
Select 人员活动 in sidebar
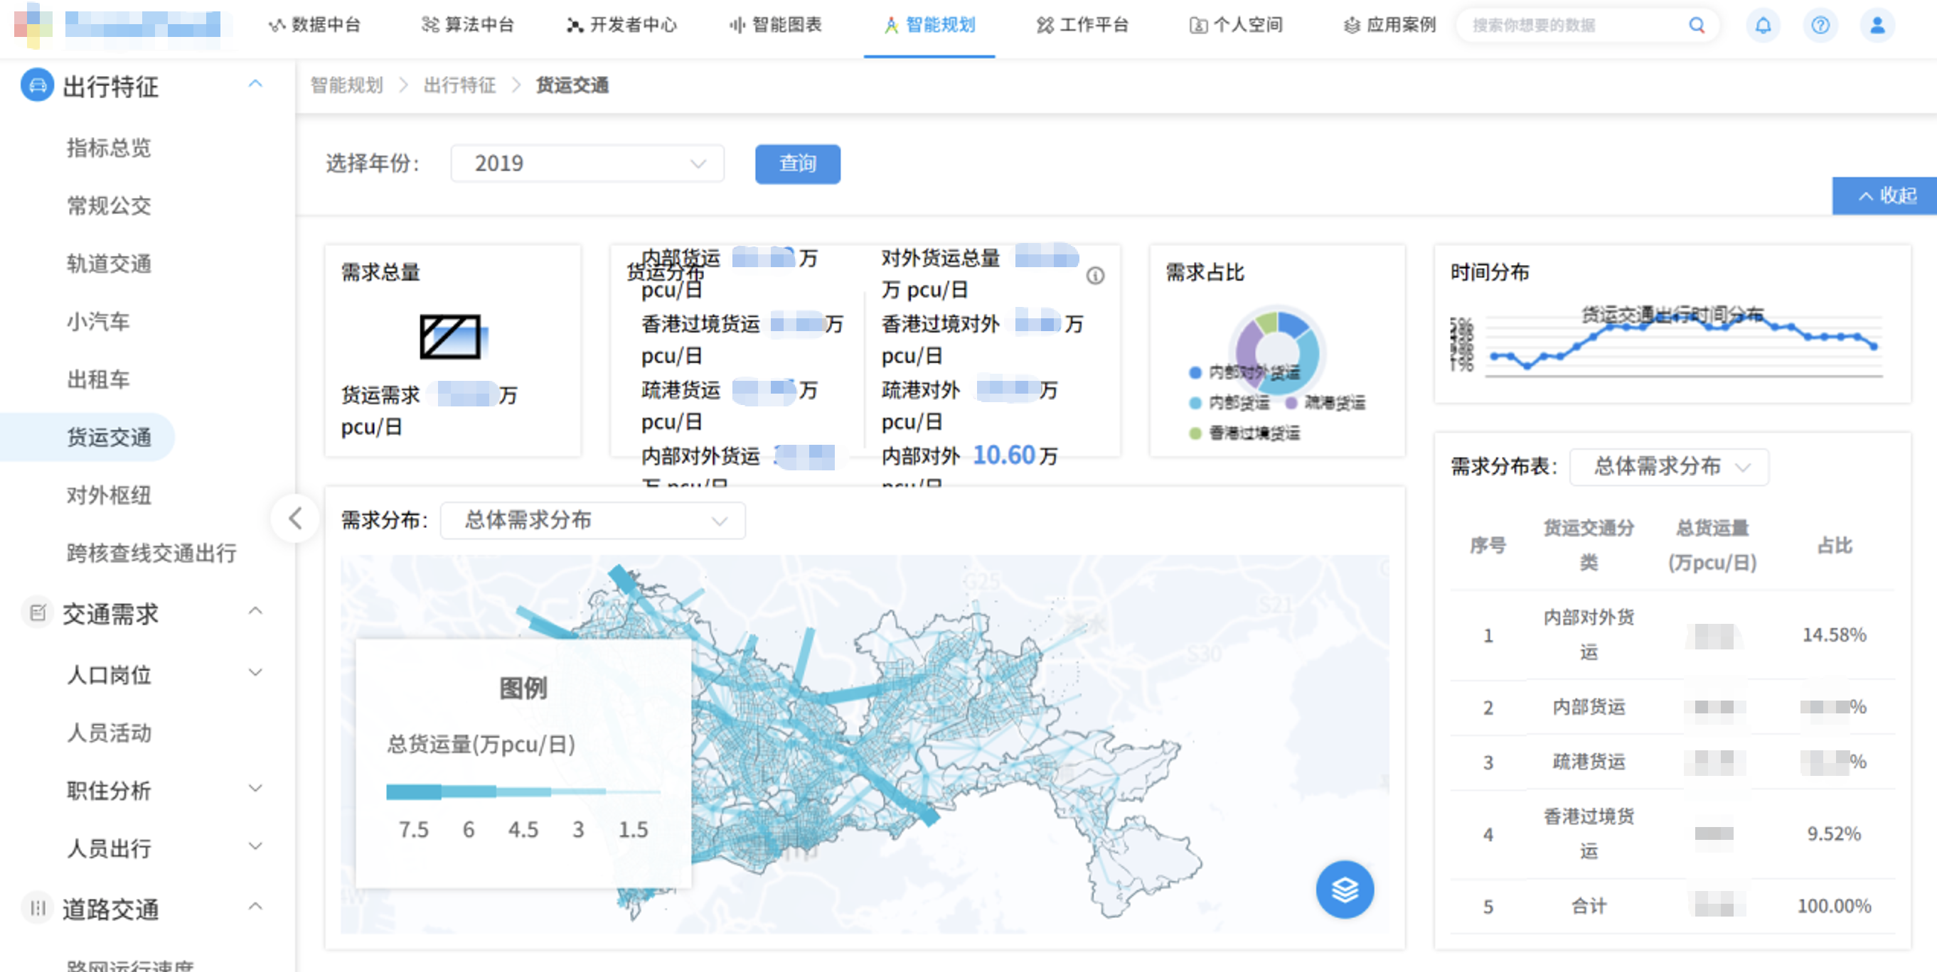[x=109, y=733]
